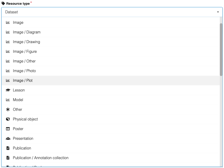Click the graduation cap icon beside Lesson
The width and height of the screenshot is (224, 168).
pos(8,90)
